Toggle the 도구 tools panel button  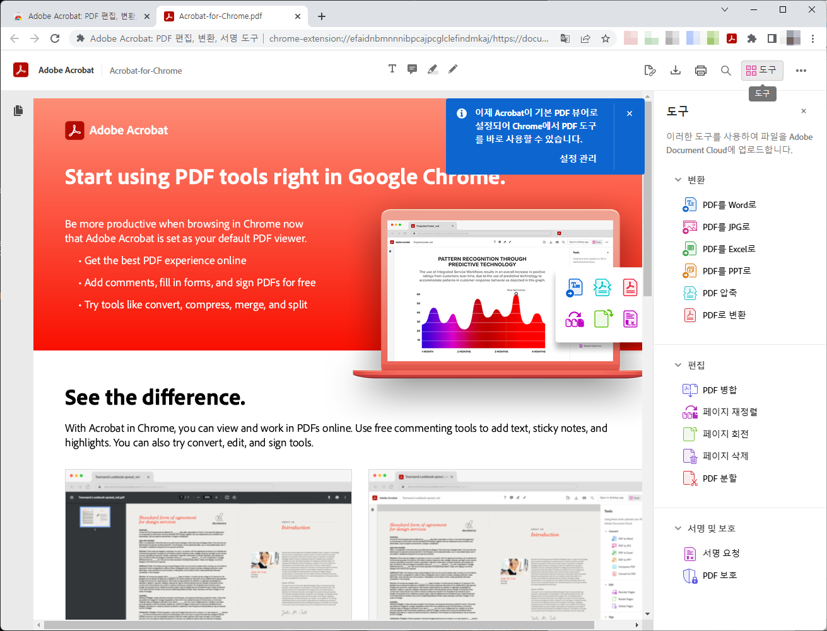[762, 71]
